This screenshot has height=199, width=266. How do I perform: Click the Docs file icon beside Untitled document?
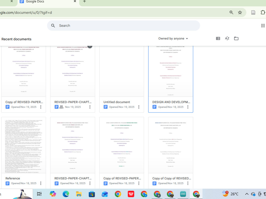[x=106, y=107]
